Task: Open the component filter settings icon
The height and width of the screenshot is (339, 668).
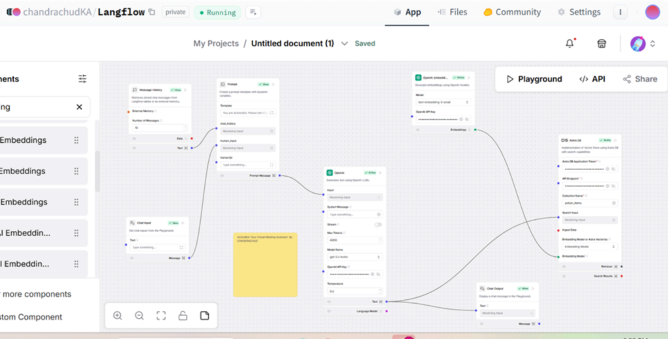Action: click(x=82, y=79)
